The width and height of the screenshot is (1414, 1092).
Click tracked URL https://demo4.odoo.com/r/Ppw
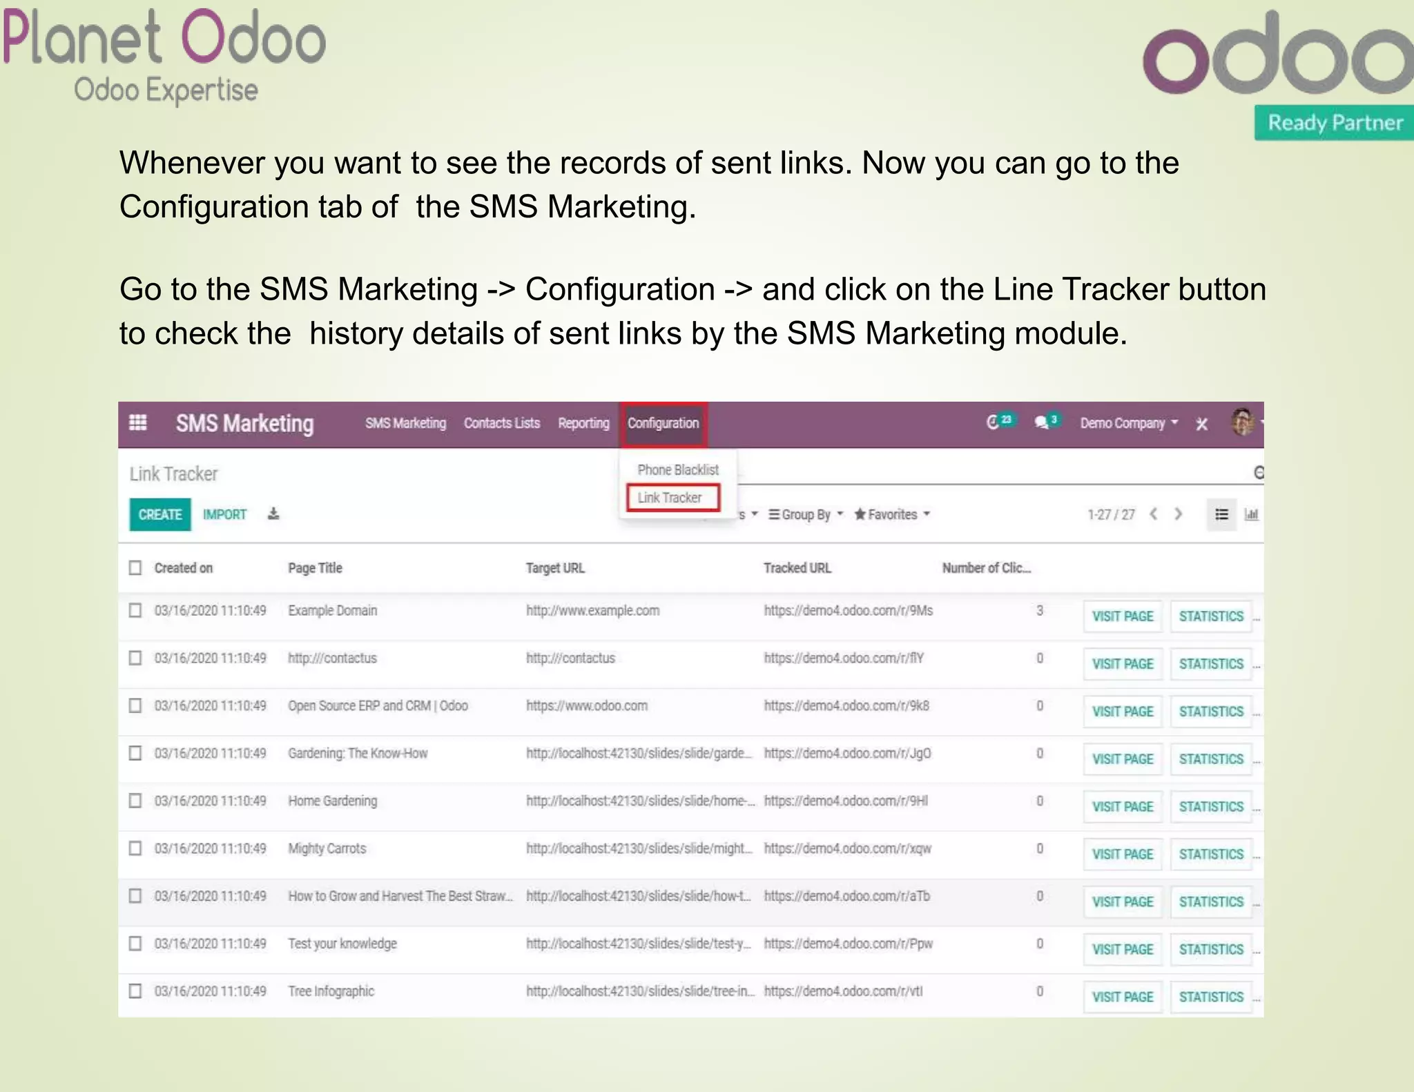tap(848, 944)
